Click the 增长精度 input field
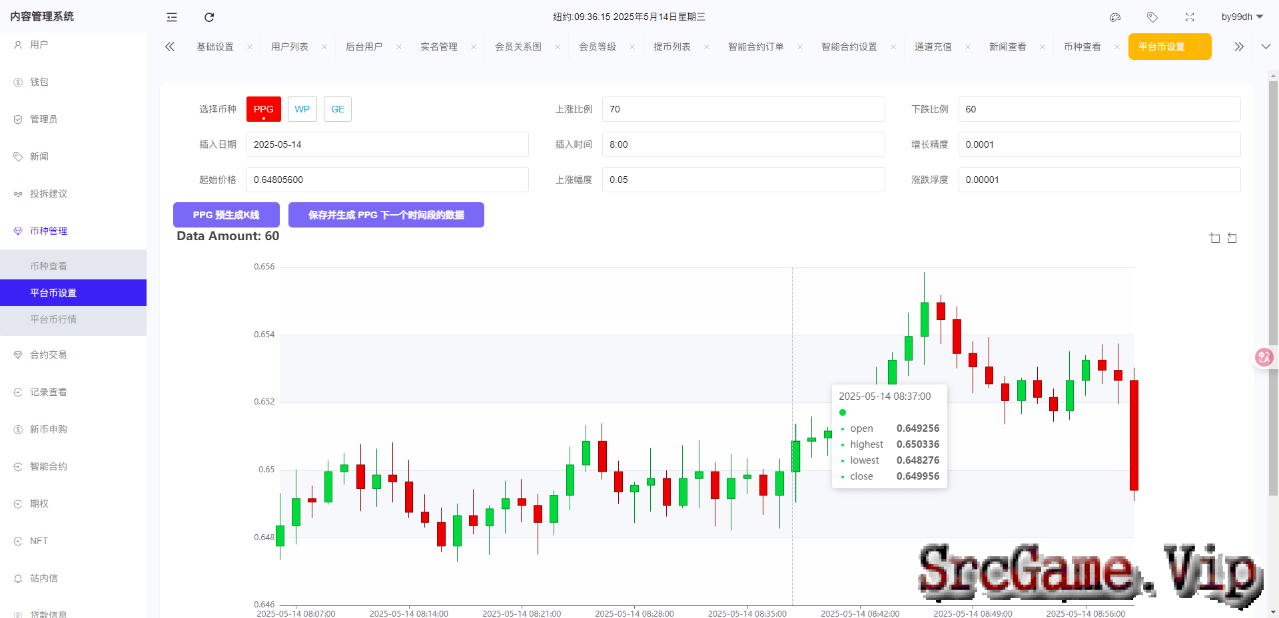Screen dimensions: 1279x618 point(1100,144)
